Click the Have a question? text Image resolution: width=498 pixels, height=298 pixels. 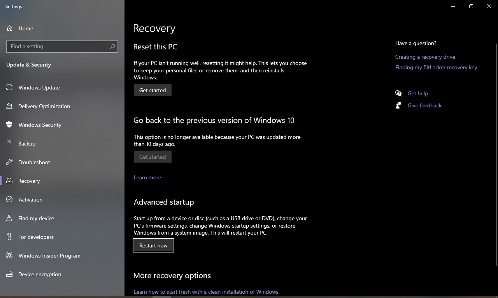point(416,43)
